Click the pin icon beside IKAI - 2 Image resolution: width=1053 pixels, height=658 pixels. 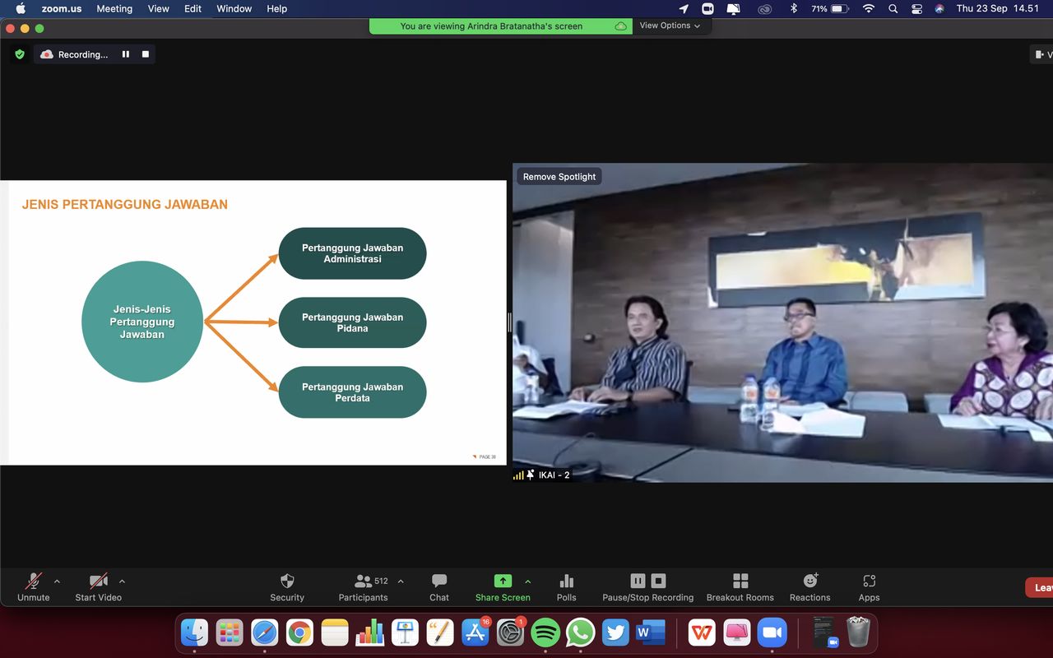click(531, 475)
